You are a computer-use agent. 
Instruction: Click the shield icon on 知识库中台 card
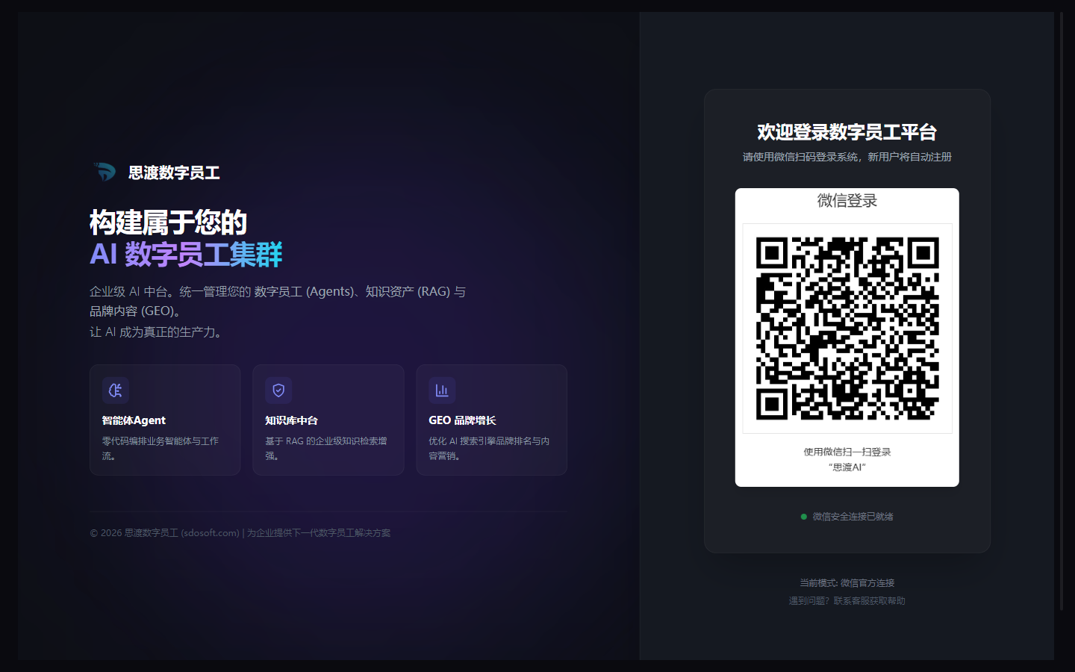(278, 391)
